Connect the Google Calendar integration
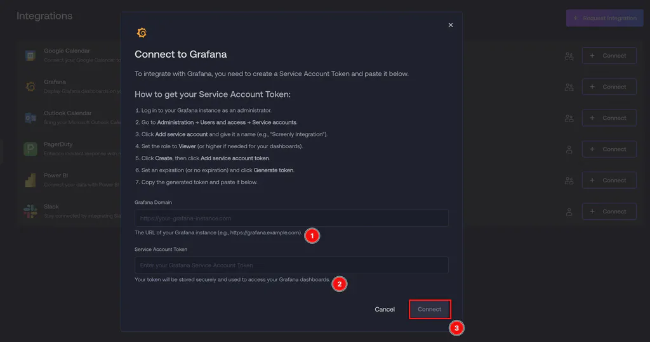This screenshot has width=650, height=342. click(x=609, y=55)
